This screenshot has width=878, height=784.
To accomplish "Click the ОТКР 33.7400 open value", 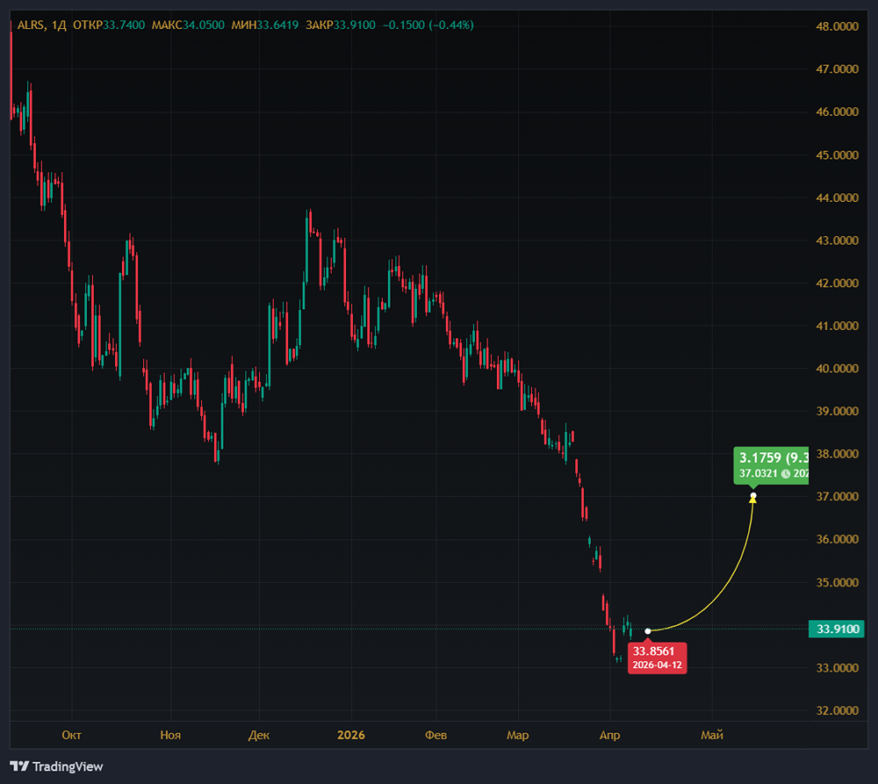I will (109, 25).
